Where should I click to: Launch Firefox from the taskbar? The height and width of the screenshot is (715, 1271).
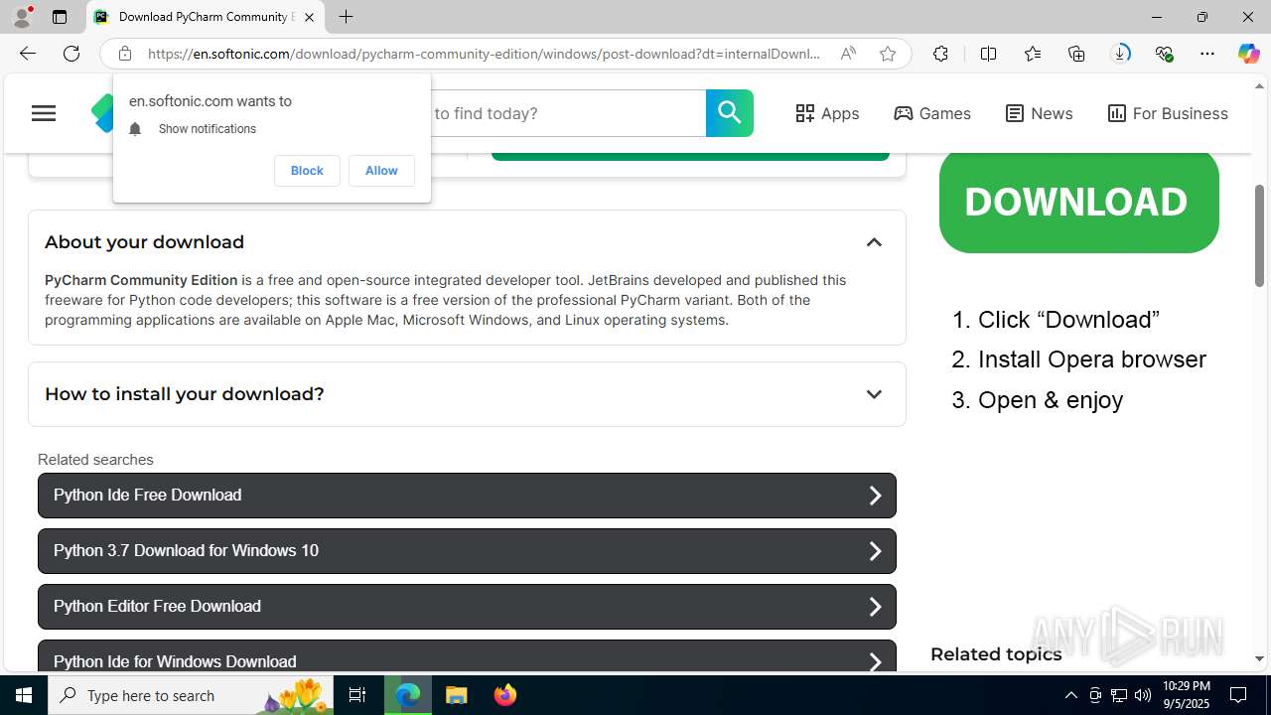pos(505,695)
